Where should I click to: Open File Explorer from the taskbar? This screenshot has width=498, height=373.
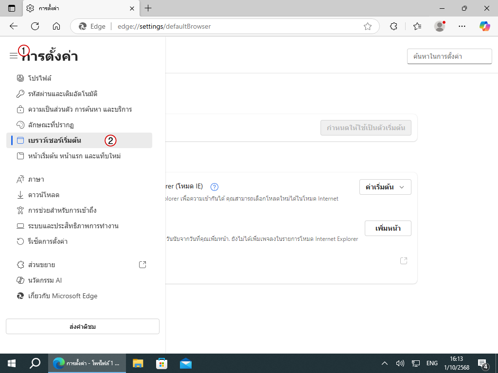point(138,363)
